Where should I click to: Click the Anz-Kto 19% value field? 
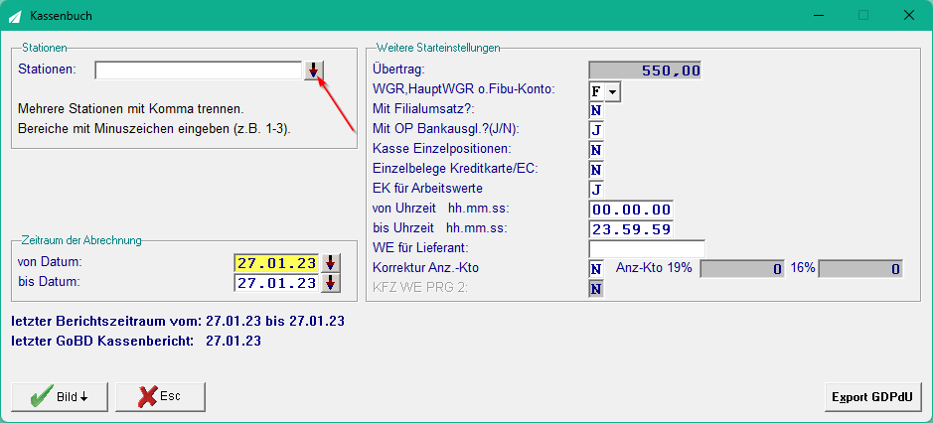coord(742,269)
